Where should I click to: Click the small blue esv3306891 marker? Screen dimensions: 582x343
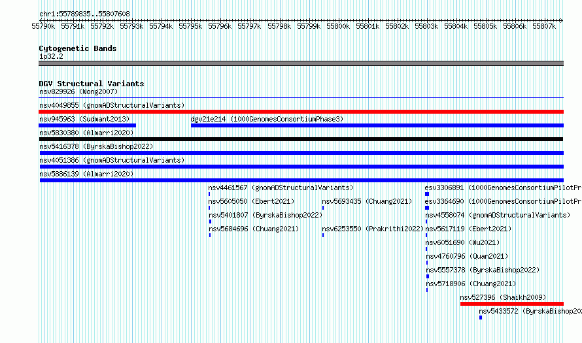427,194
